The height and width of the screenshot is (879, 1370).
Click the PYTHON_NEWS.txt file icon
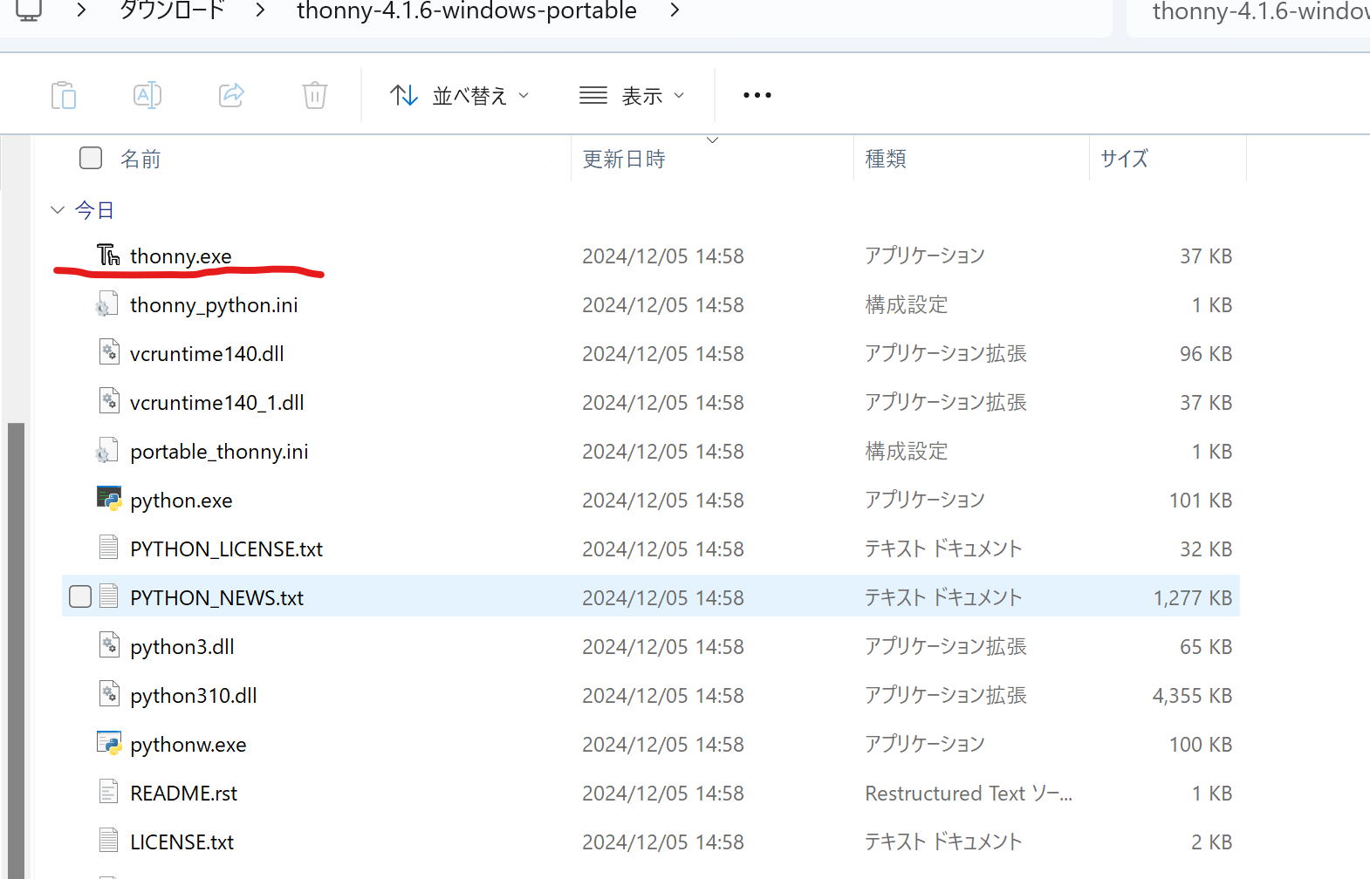pyautogui.click(x=108, y=597)
